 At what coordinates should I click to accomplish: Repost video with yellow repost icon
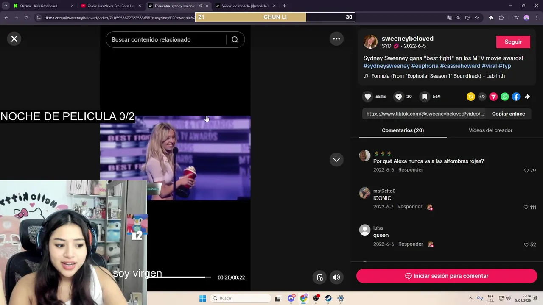pyautogui.click(x=471, y=97)
